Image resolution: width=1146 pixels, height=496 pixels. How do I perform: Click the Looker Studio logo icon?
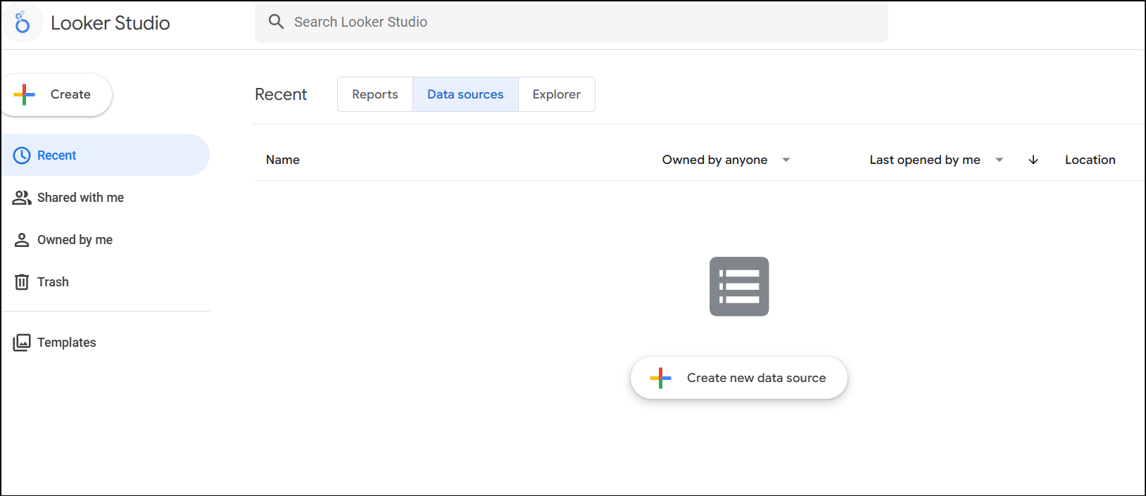[23, 23]
